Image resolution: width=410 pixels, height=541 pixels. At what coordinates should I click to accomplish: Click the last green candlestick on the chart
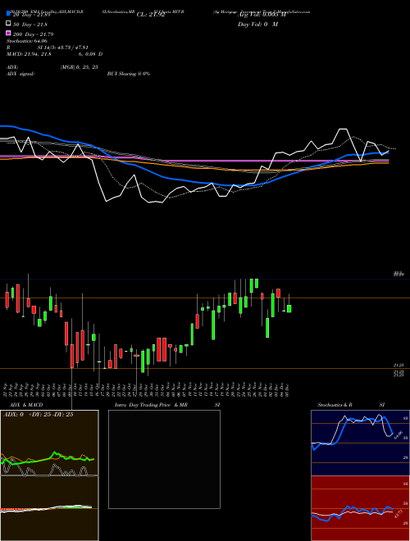point(289,308)
